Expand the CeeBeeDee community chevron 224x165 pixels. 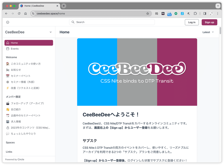pos(51,32)
